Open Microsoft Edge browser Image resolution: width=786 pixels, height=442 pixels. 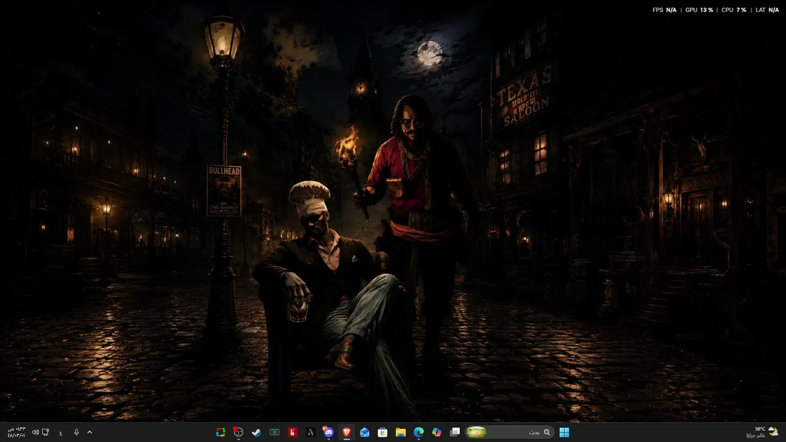(x=419, y=432)
